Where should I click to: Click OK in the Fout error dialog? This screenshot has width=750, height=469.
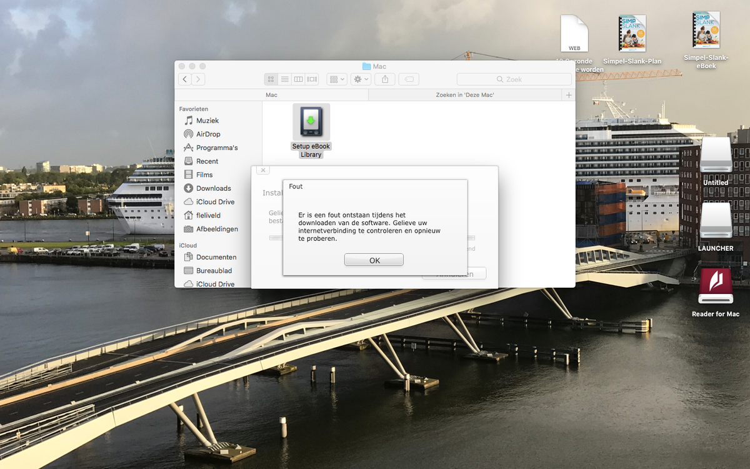click(374, 260)
